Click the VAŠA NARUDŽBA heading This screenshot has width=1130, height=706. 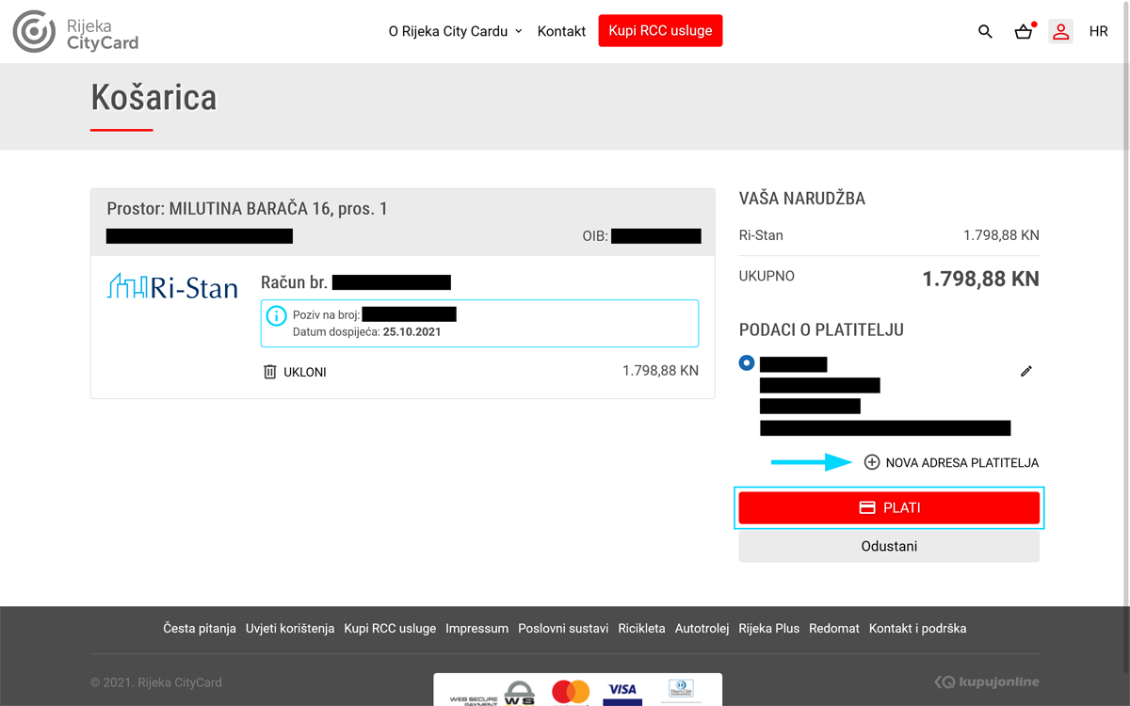click(x=802, y=199)
